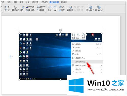Switch to the 引用 tab
This screenshot has width=127, height=96.
pyautogui.click(x=3, y=2)
